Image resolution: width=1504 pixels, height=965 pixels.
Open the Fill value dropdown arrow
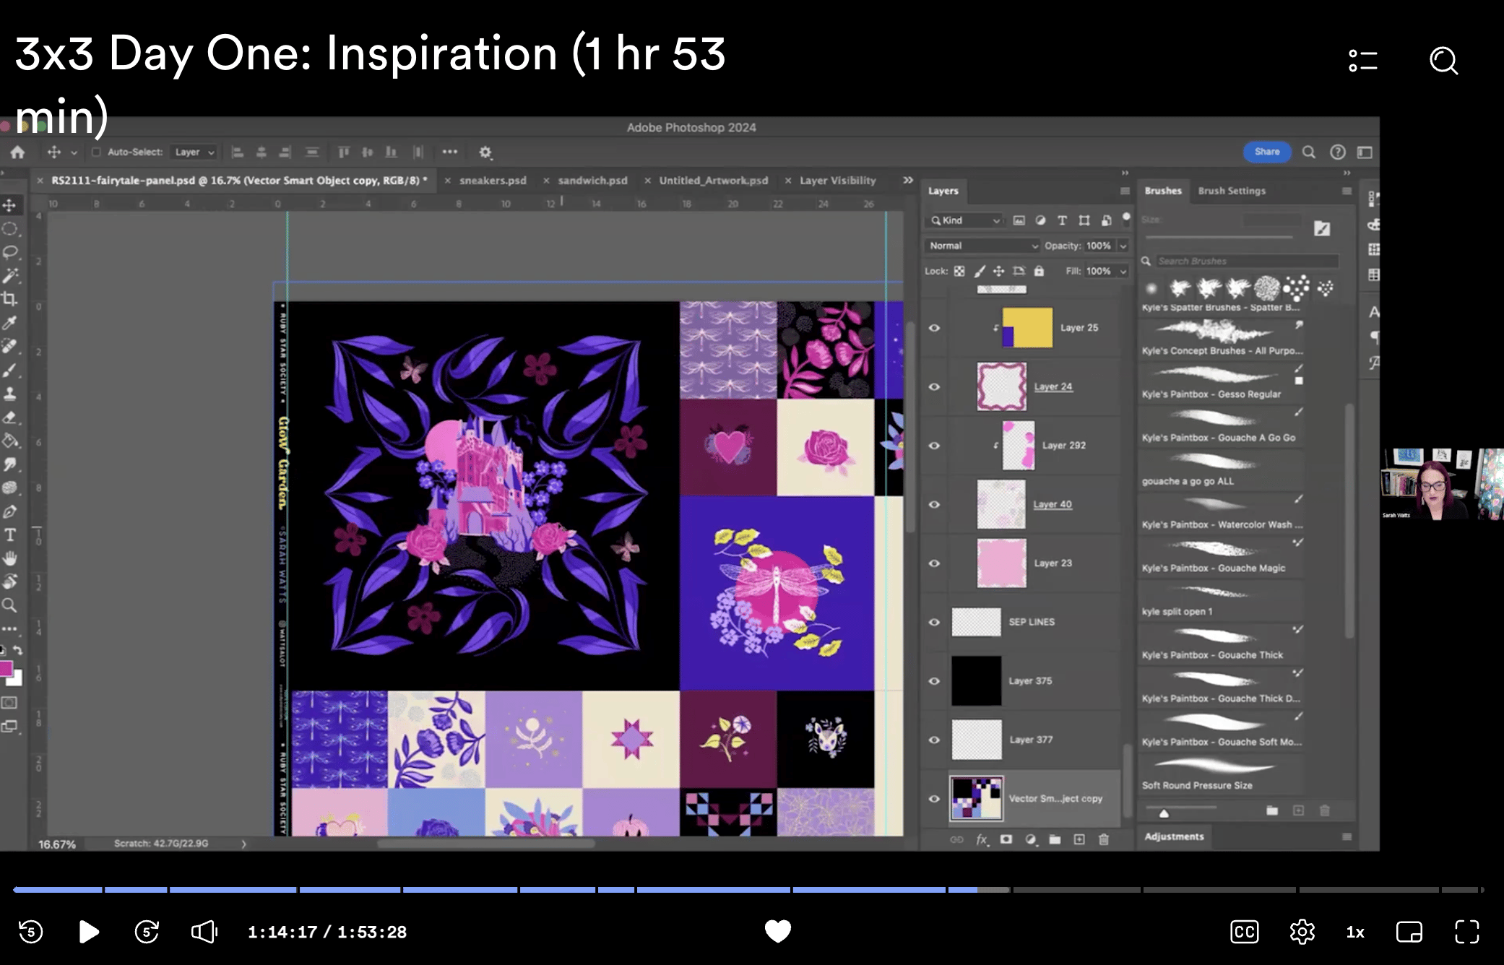point(1123,272)
